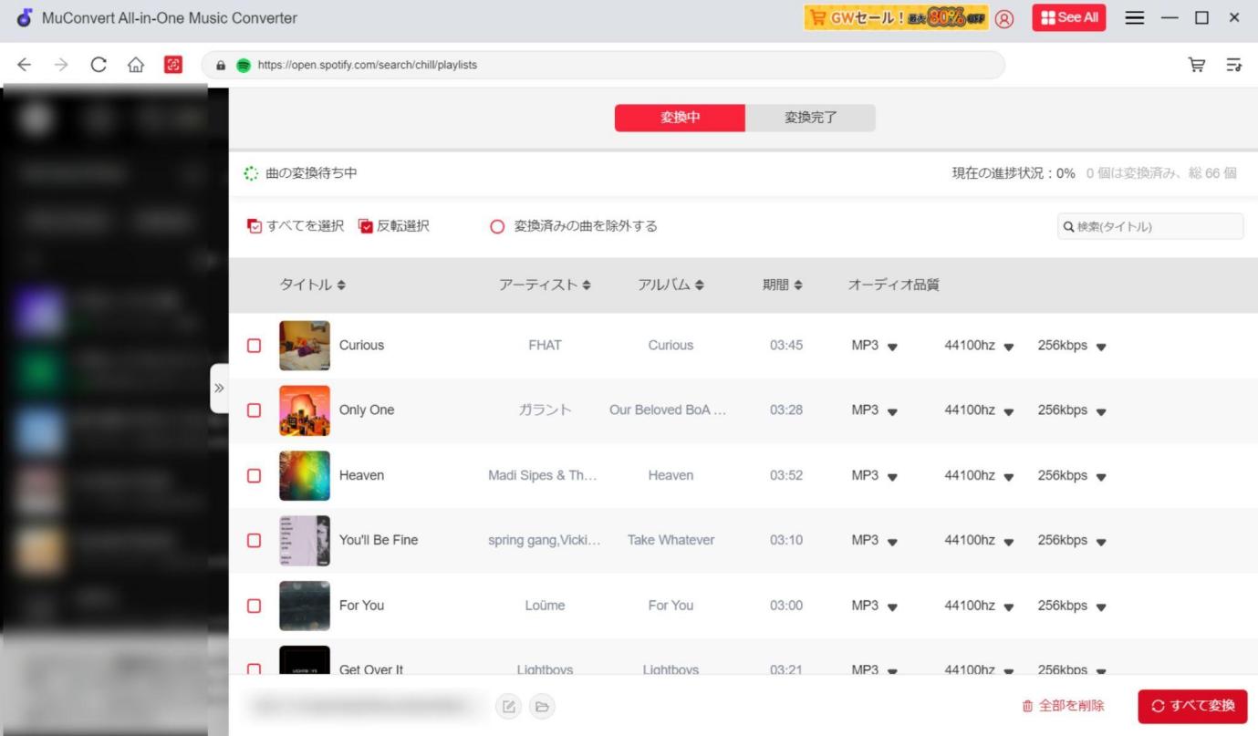Open 256kbps dropdown for Heaven
The image size is (1258, 736).
click(x=1072, y=475)
